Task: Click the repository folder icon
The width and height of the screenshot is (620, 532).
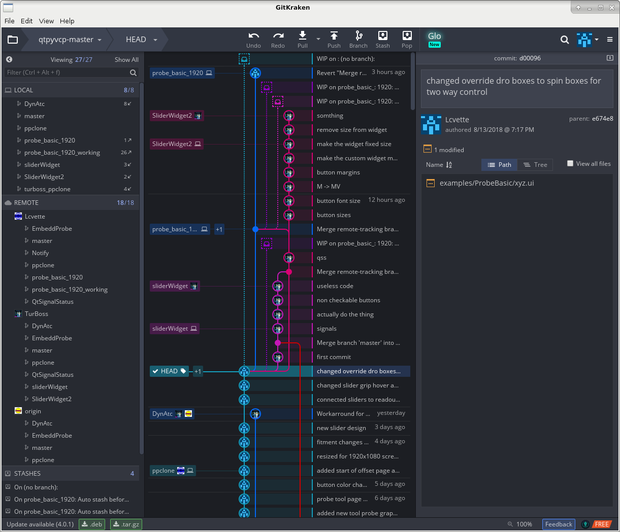Action: (13, 40)
